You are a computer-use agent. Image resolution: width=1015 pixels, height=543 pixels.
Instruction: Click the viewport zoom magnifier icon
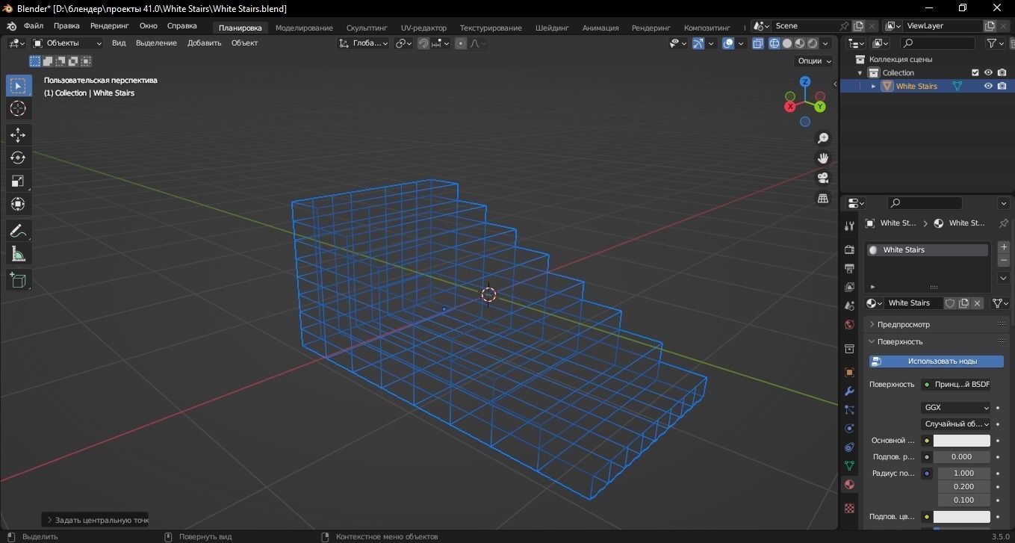pos(823,138)
